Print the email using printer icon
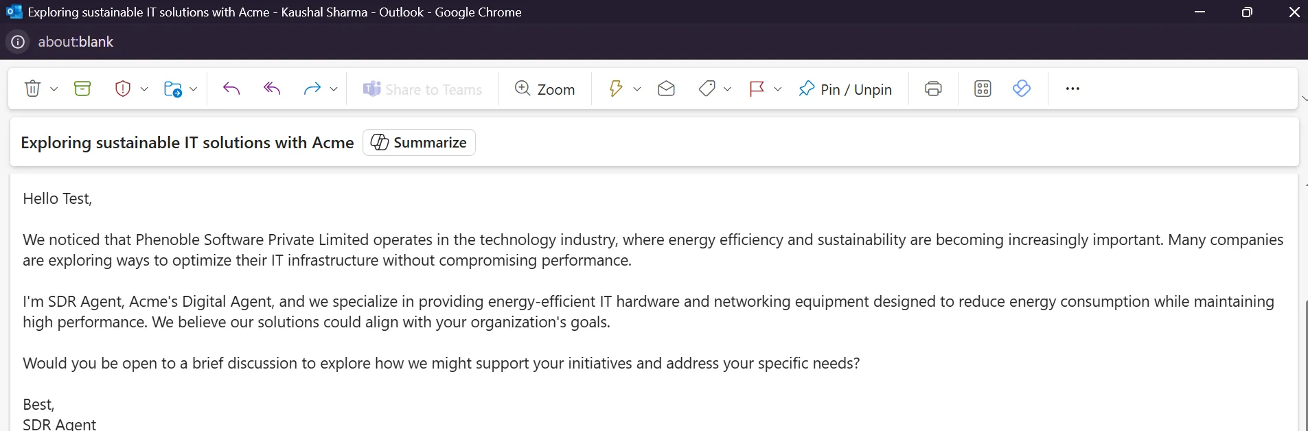The width and height of the screenshot is (1308, 431). [933, 89]
